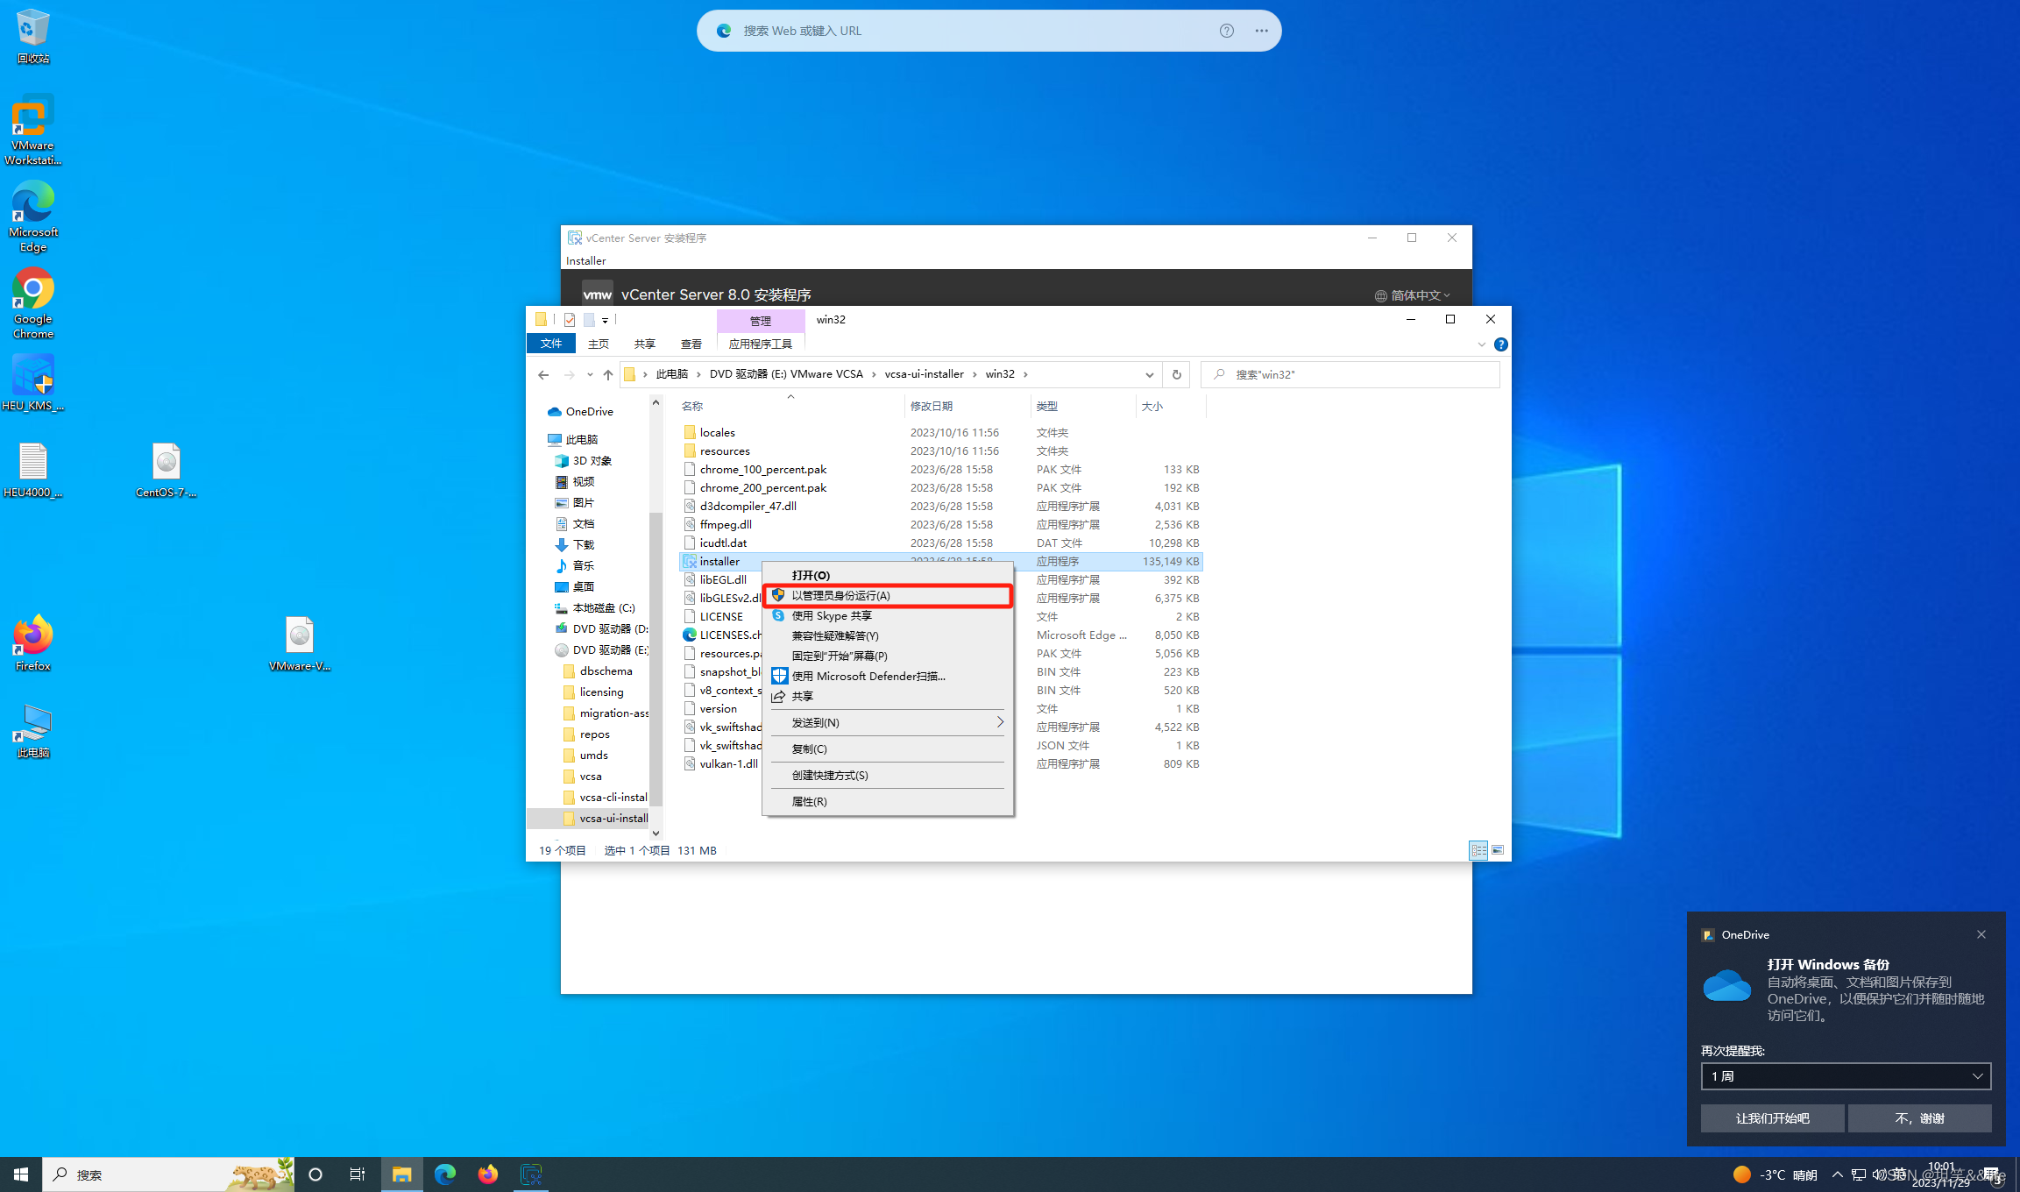This screenshot has width=2020, height=1192.
Task: Open the Recycle Bin desktop icon
Action: click(x=33, y=36)
